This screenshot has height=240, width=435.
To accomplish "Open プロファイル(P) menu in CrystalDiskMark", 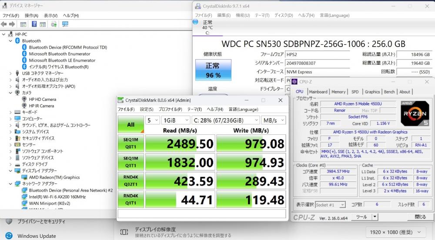I will click(170, 109).
